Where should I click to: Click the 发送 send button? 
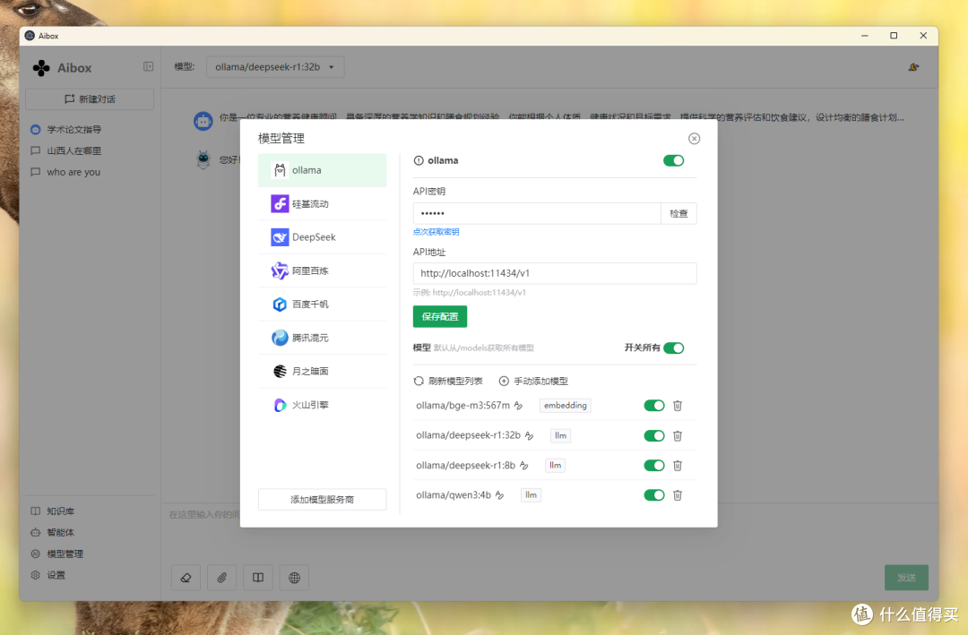coord(906,578)
